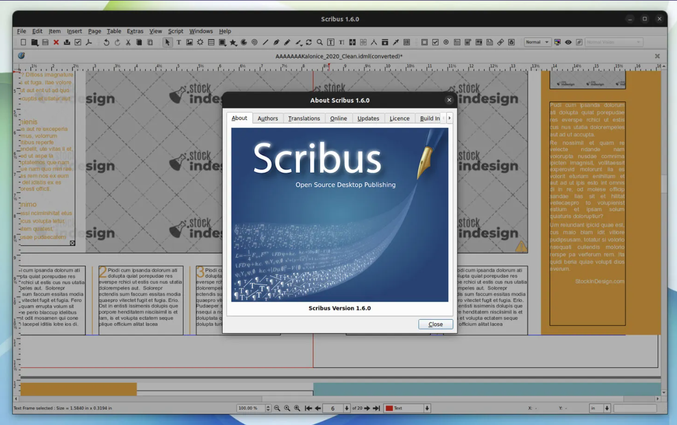This screenshot has height=425, width=677.
Task: Click the red layer color swatch
Action: coord(388,408)
